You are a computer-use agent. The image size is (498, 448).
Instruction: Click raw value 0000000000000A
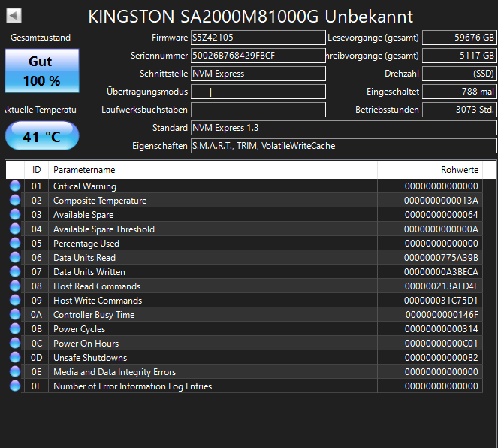[441, 229]
